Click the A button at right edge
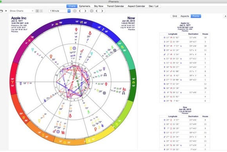 (225, 16)
